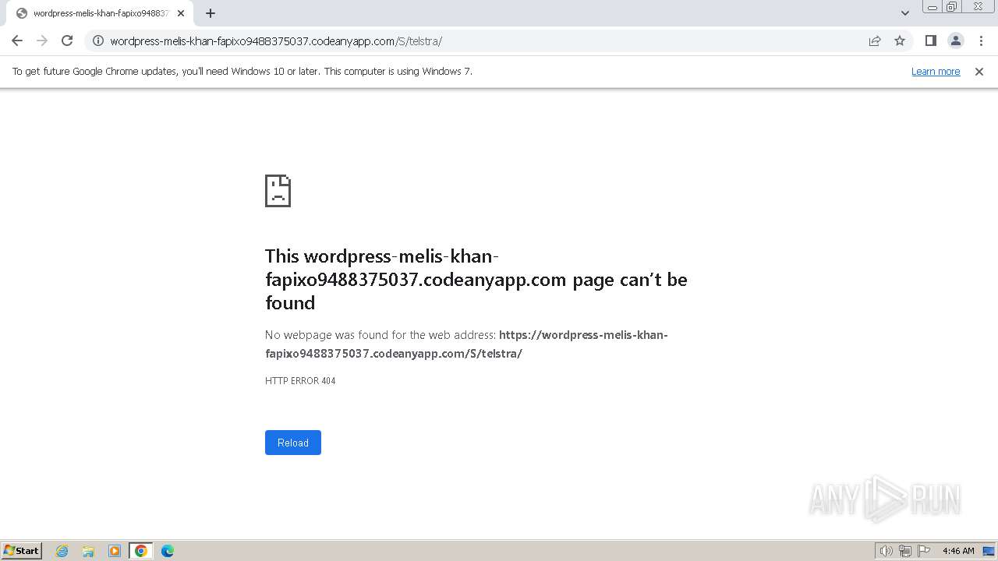Restore down the Chrome window
The height and width of the screenshot is (561, 998).
tap(952, 7)
